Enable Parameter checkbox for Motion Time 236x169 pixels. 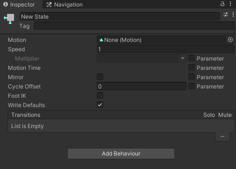[x=192, y=68]
